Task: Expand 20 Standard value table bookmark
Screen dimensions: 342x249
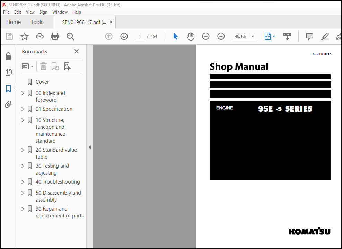Action: point(23,150)
